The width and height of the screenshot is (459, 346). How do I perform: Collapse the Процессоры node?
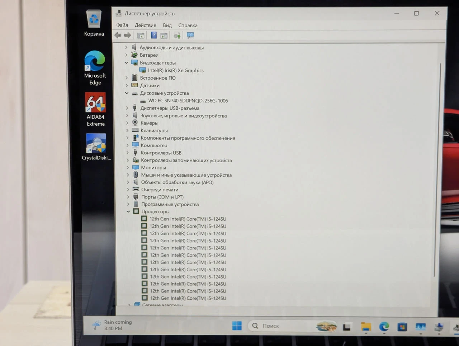click(128, 211)
